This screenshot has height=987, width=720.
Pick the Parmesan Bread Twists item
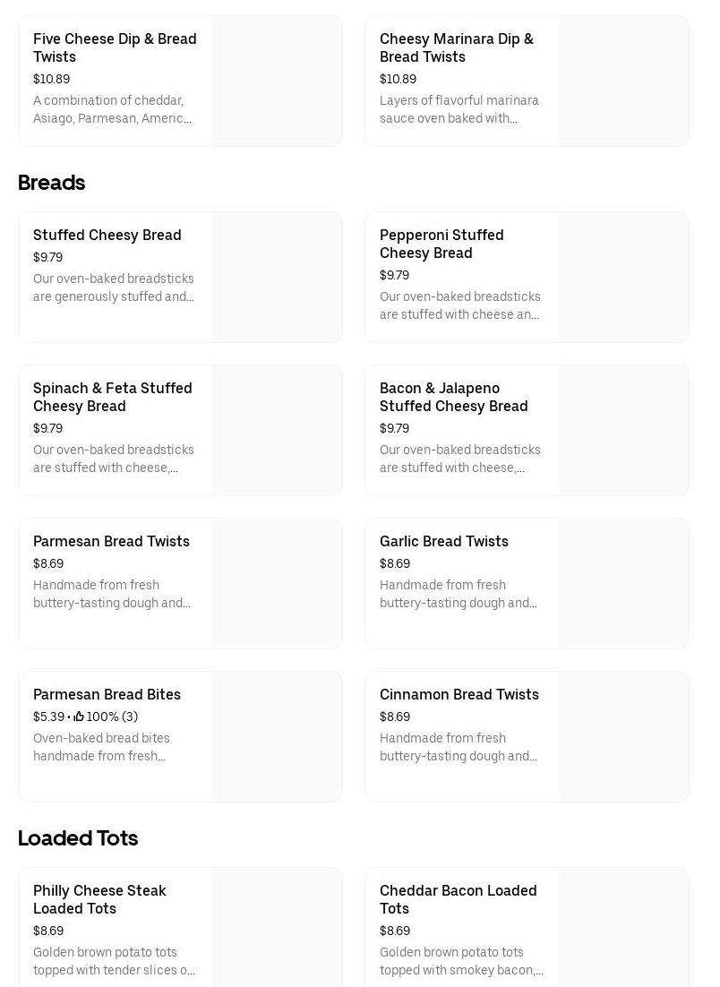point(111,541)
